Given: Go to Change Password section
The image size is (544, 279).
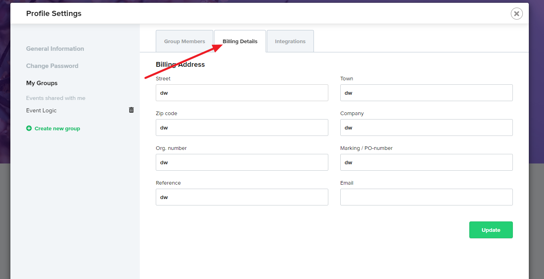Looking at the screenshot, I should point(52,66).
